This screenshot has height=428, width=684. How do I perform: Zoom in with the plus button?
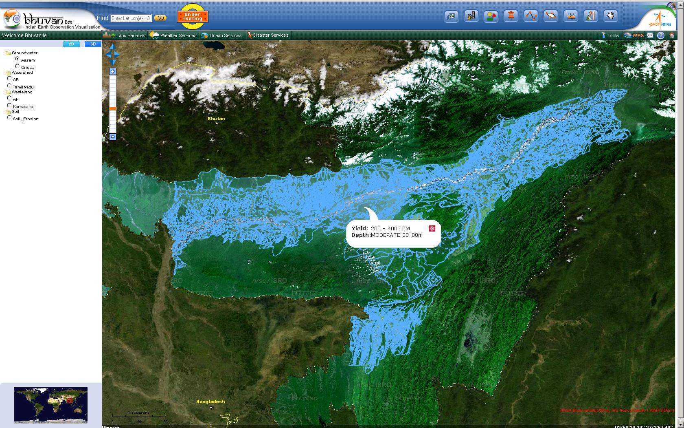[113, 71]
